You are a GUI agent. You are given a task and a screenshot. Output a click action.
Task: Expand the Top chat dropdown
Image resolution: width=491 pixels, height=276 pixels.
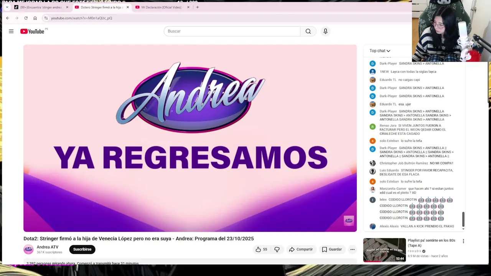tap(380, 51)
